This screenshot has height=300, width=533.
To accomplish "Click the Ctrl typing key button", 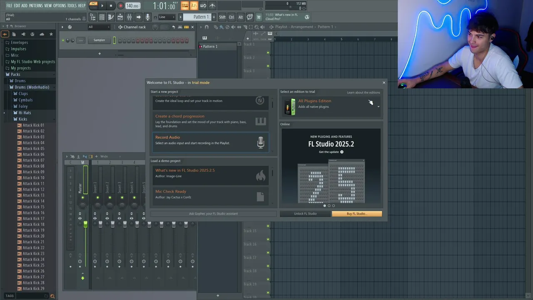I will [x=232, y=17].
